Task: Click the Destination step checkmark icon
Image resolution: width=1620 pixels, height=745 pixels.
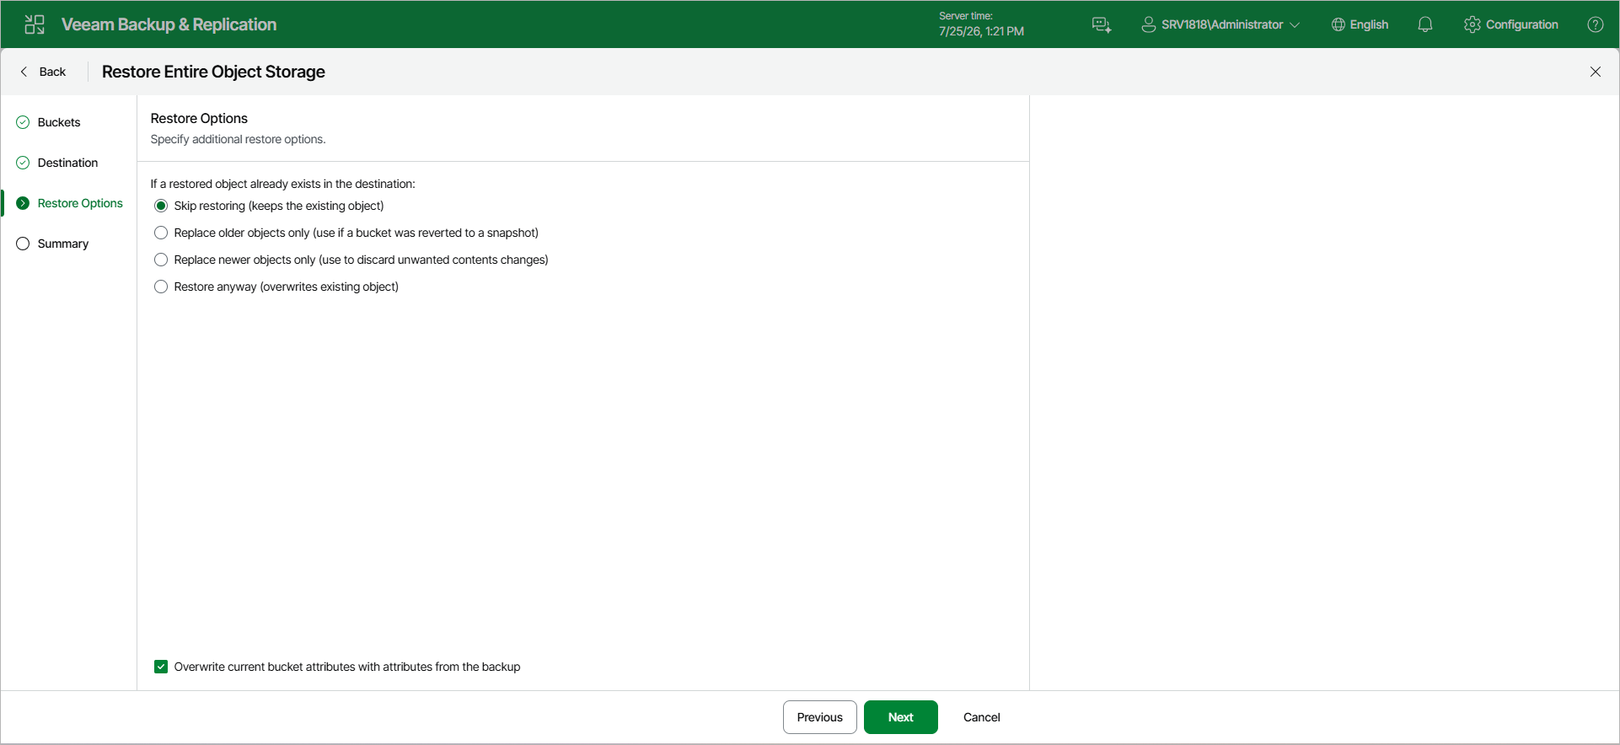Action: coord(23,163)
